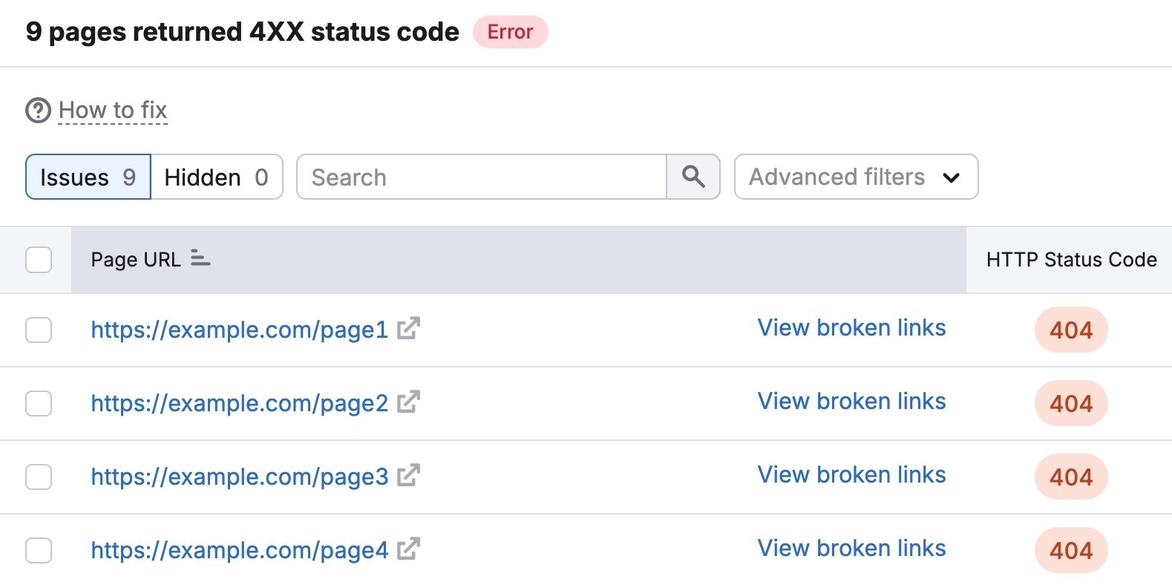This screenshot has height=585, width=1172.
Task: Click the 404 status badge on page1 row
Action: pos(1070,330)
